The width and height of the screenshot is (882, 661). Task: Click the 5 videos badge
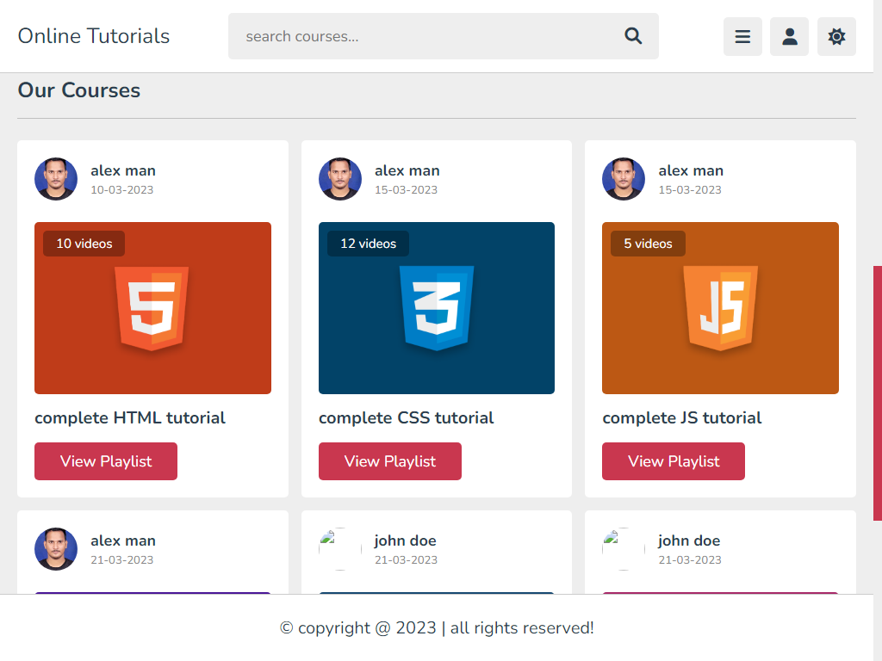click(x=648, y=244)
